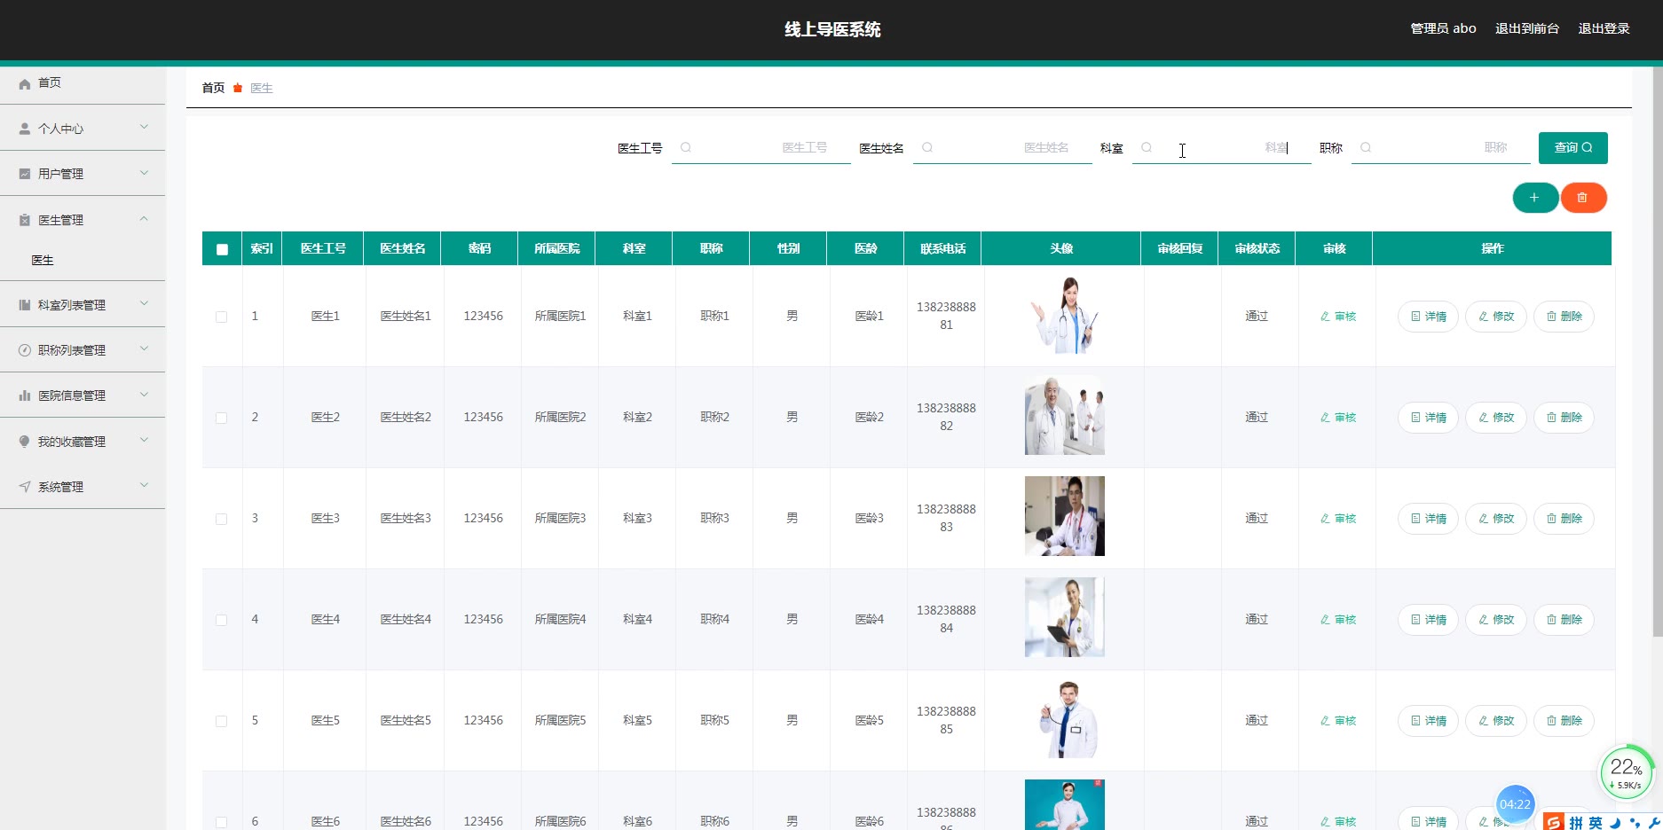Click the green plus add-doctor button
The width and height of the screenshot is (1663, 830).
tap(1534, 198)
